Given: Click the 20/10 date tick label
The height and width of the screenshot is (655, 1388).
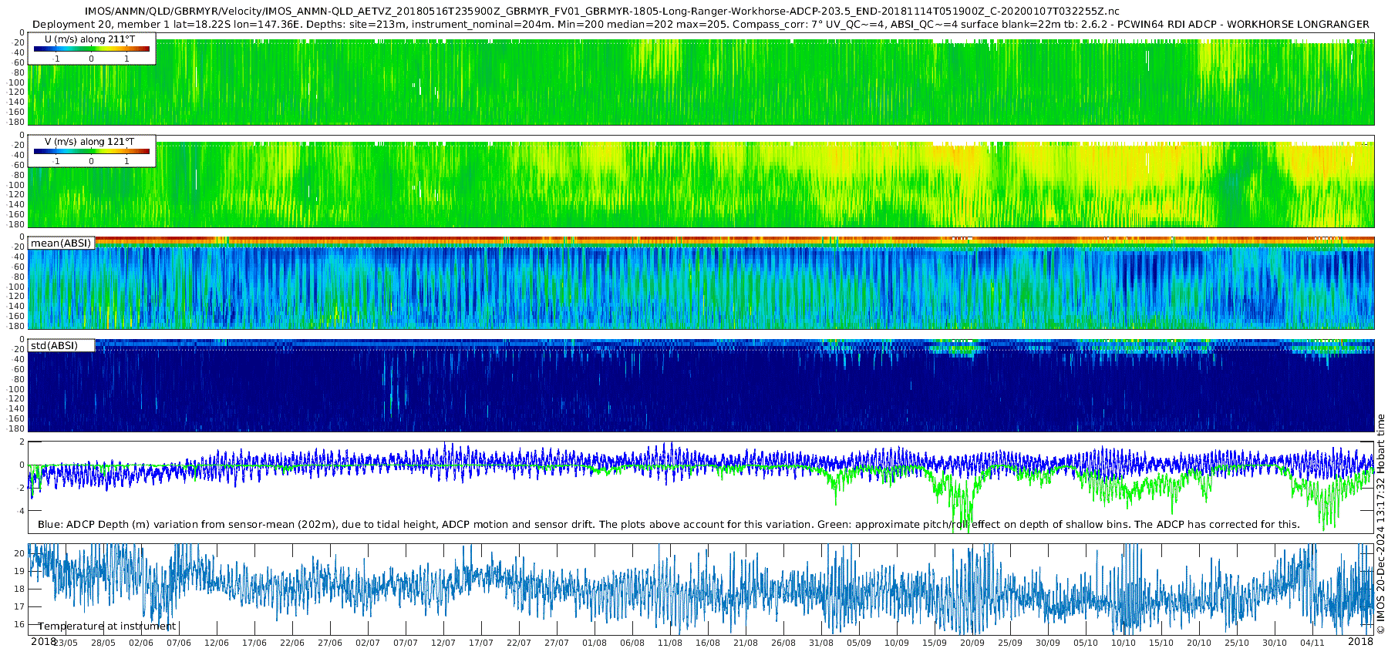Looking at the screenshot, I should [1199, 643].
